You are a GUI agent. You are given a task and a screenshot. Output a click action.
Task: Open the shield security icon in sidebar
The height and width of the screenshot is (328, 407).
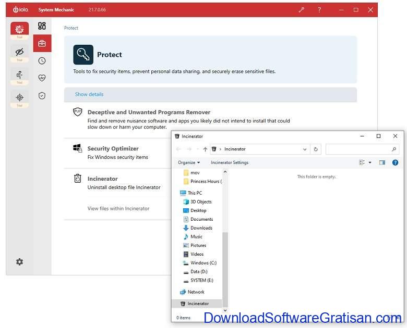(42, 96)
